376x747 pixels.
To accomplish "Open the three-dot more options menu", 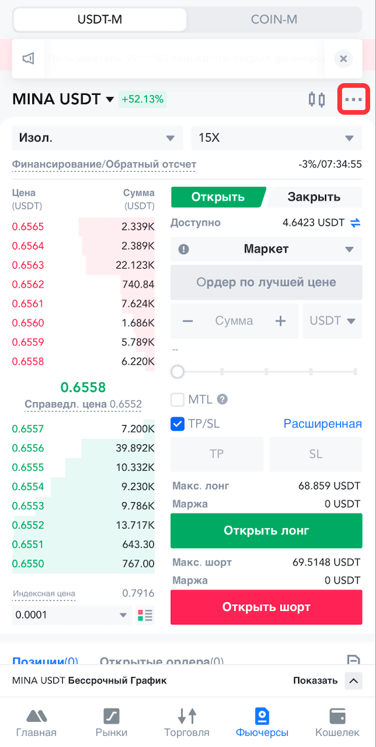I will (354, 100).
